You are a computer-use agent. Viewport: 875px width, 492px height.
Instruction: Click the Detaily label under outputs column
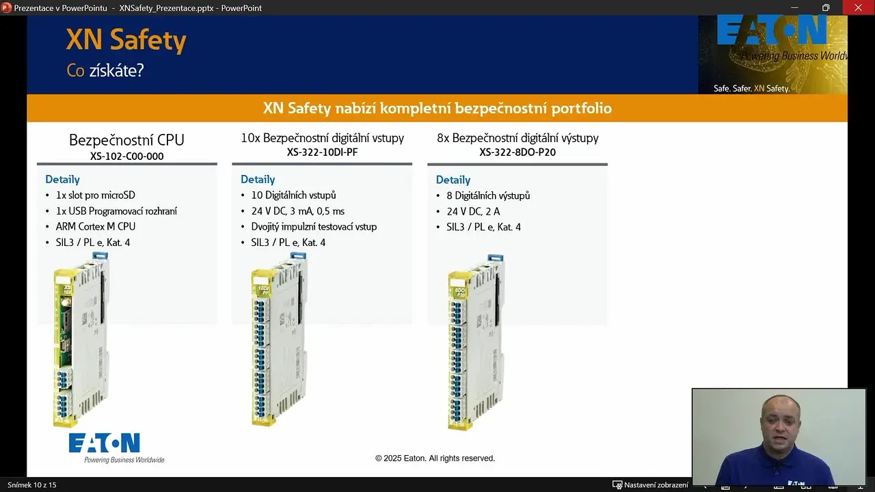tap(453, 180)
